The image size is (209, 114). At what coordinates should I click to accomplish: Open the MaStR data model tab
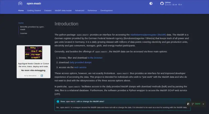[x=63, y=10]
